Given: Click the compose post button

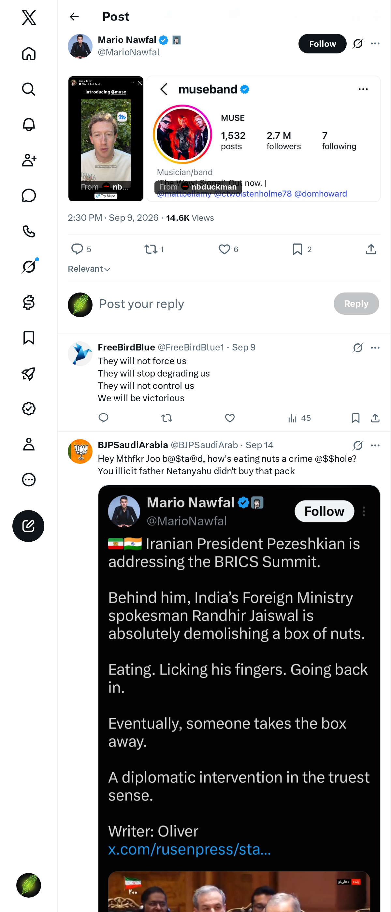Looking at the screenshot, I should click(28, 526).
